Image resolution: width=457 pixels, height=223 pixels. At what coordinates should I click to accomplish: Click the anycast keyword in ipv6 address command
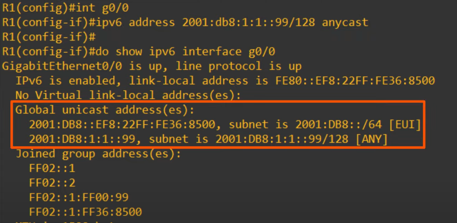[x=345, y=23]
